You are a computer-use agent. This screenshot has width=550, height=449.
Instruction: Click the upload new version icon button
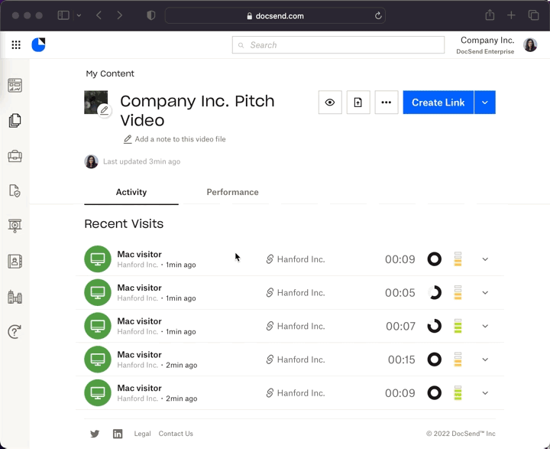pos(358,102)
